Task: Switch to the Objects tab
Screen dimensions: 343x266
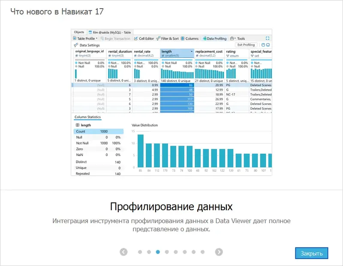Action: (79, 32)
